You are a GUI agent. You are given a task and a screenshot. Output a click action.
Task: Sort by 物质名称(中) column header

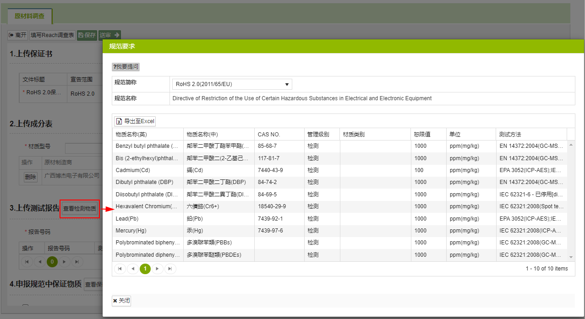coord(219,135)
